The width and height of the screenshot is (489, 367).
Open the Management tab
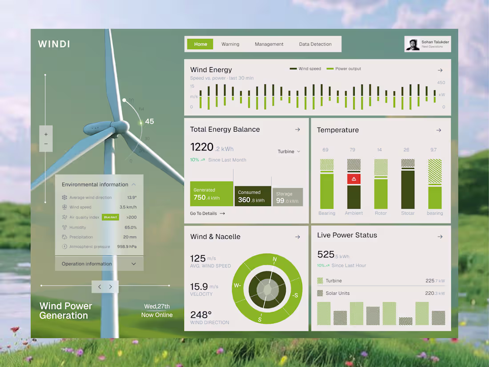269,44
